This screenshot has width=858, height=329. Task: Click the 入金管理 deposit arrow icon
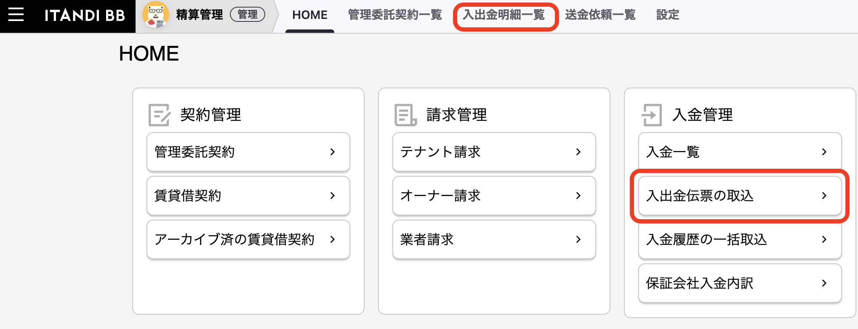click(x=652, y=115)
